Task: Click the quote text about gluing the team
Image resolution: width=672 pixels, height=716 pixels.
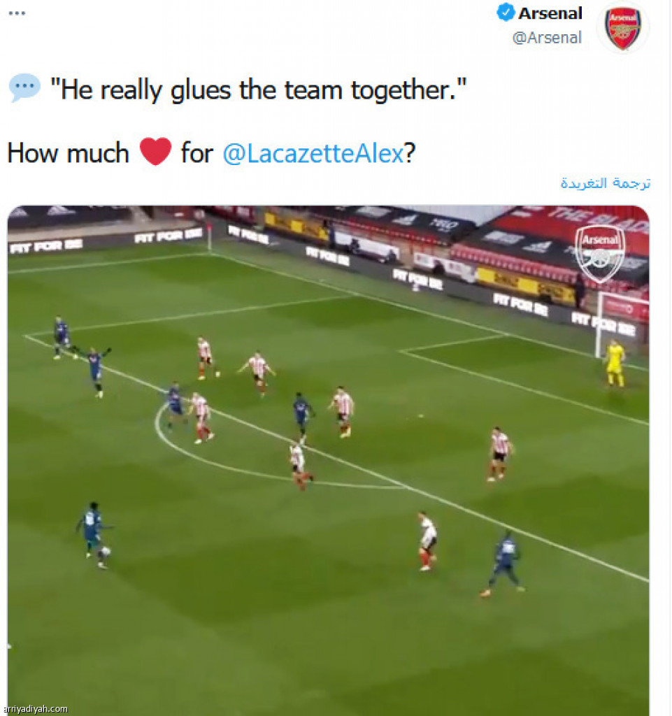Action: pos(259,89)
